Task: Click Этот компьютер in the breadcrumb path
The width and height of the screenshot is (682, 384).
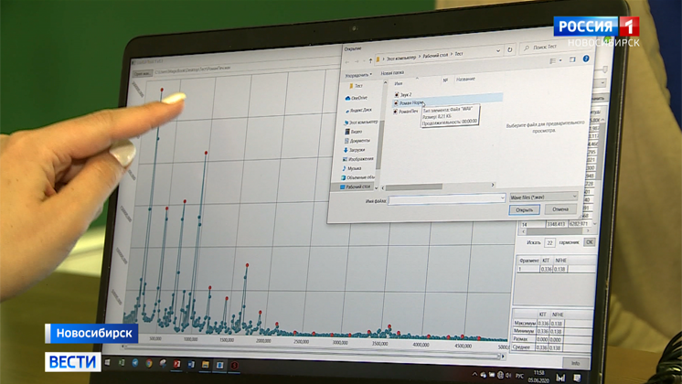Action: coord(401,57)
